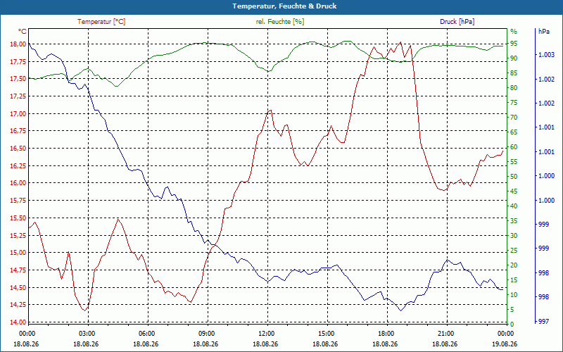Click the '16,50' temperature axis value
Image resolution: width=563 pixels, height=352 pixels.
coord(19,149)
